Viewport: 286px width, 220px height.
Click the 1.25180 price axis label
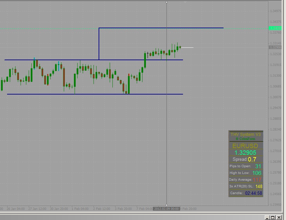click(276, 183)
